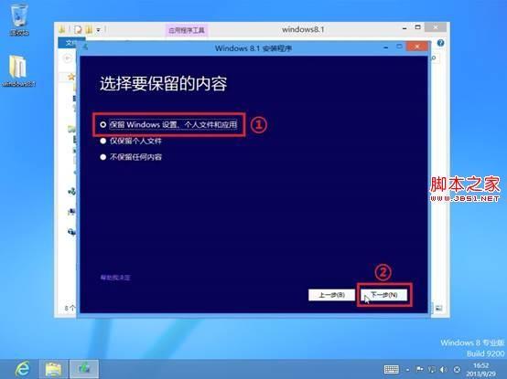Open File Explorer from the taskbar

point(54,369)
